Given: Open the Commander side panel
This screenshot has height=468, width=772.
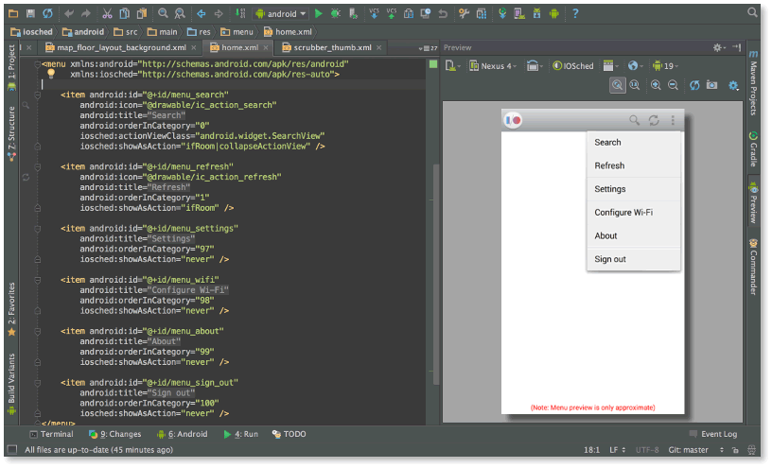Looking at the screenshot, I should point(753,267).
